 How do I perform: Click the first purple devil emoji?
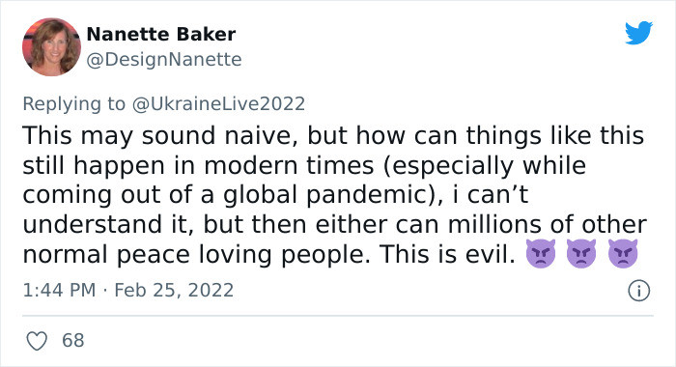541,254
